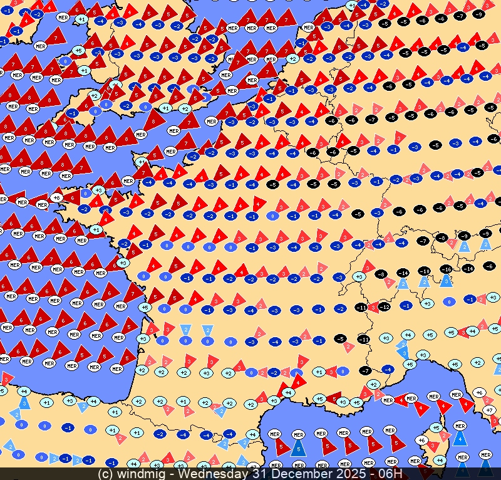Select the -14 marker right of -16
This screenshot has height=480, width=501.
point(468,268)
